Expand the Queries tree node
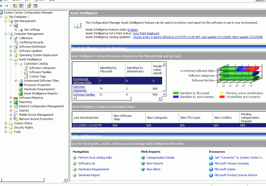266x186 pixels. click(x=11, y=110)
